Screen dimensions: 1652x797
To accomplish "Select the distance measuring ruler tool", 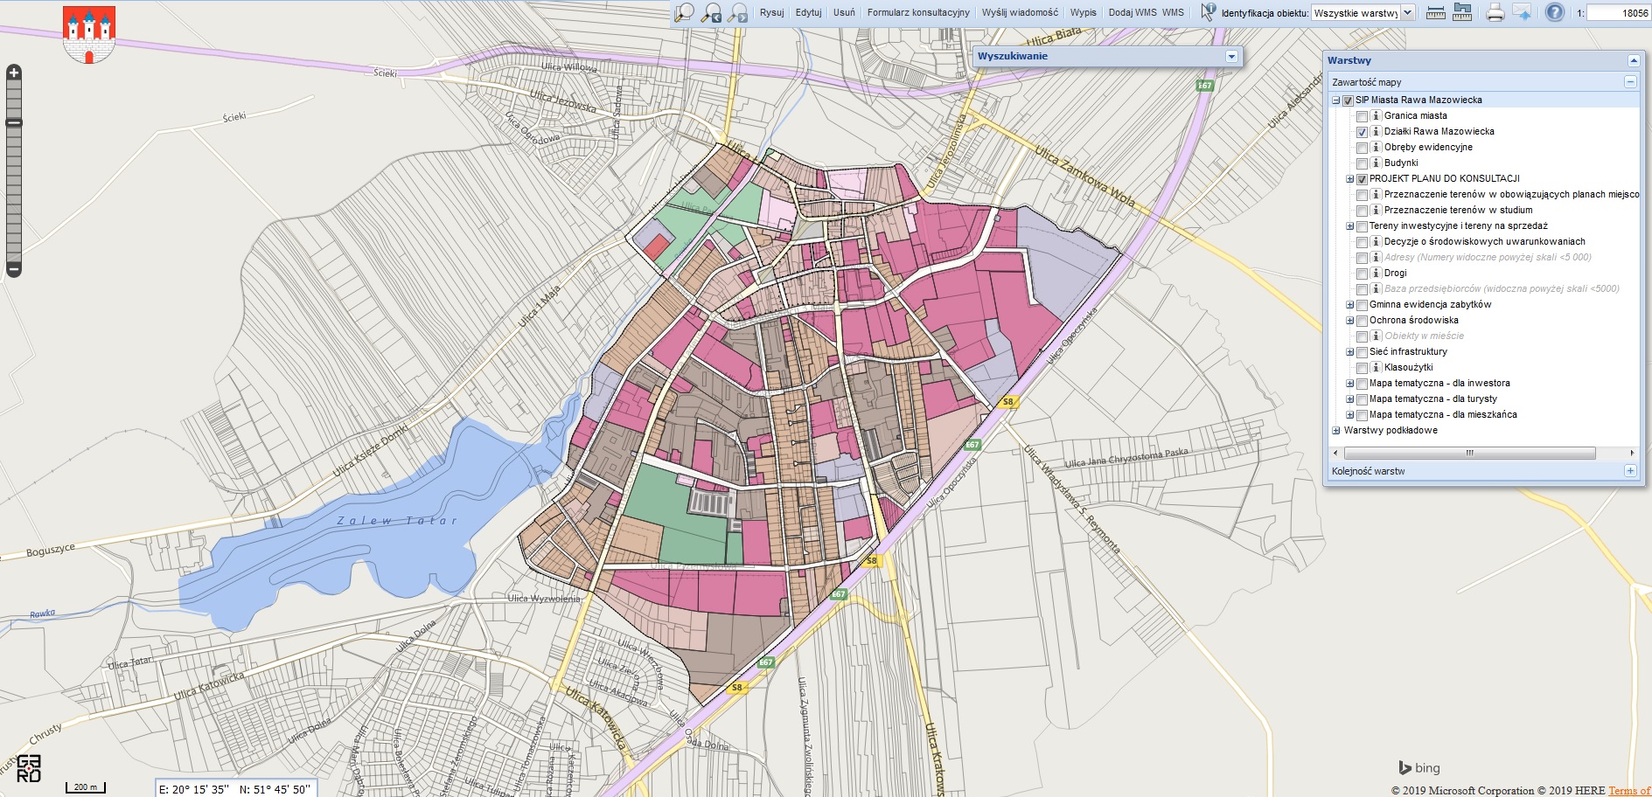I will coord(1435,12).
